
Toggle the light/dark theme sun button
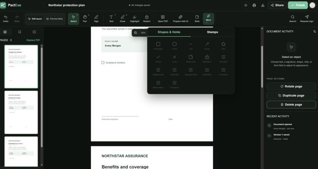245,5
